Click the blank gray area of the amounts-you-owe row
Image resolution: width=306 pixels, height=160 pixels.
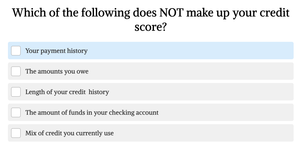190,71
